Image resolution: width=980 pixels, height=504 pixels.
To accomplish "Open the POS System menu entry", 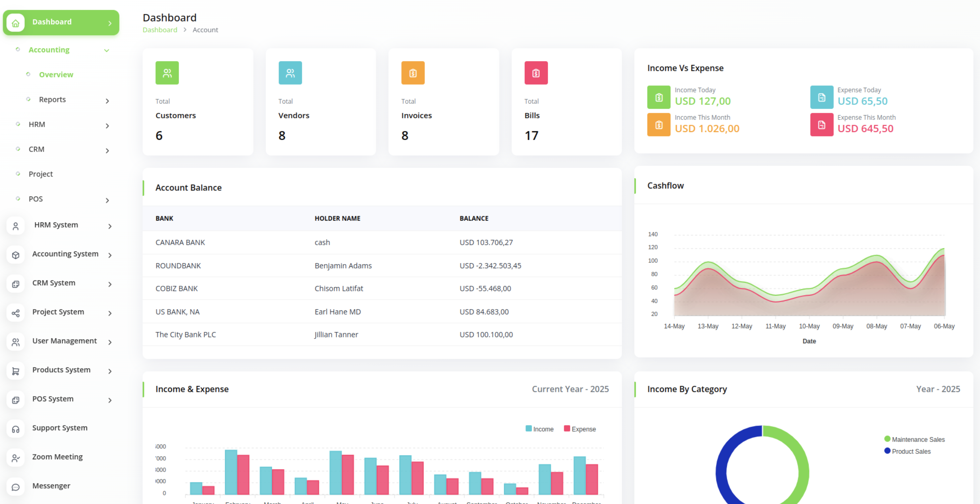I will click(x=53, y=399).
